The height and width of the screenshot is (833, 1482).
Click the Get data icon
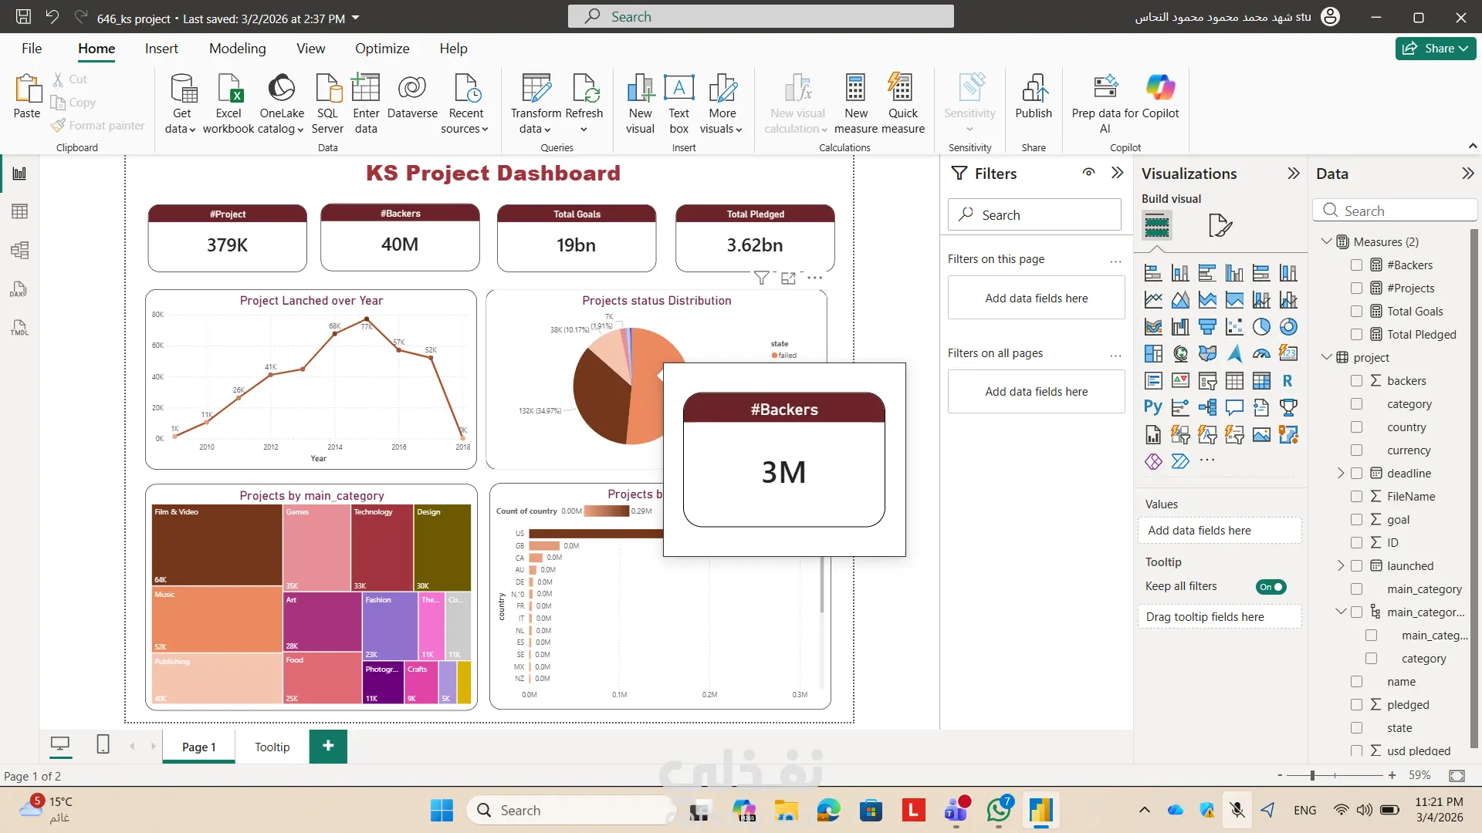click(182, 89)
